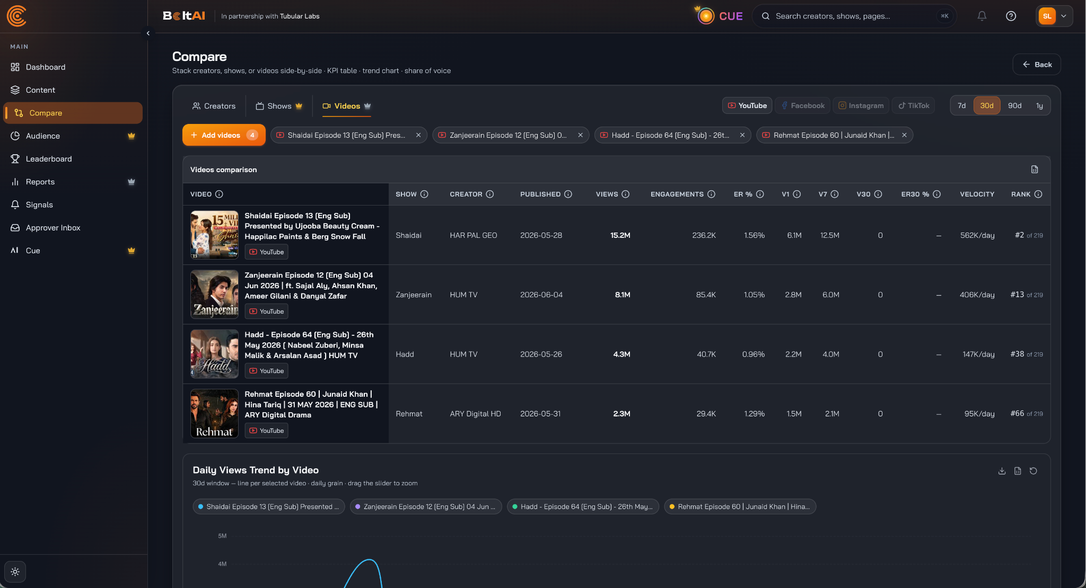
Task: Open the help question mark icon
Action: (x=1011, y=16)
